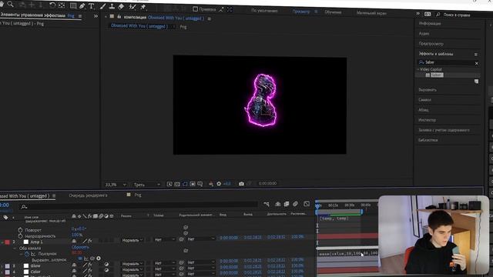Open the Выровнять panel

pyautogui.click(x=428, y=90)
